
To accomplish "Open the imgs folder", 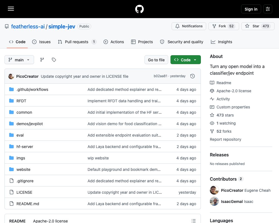I will click(x=21, y=158).
